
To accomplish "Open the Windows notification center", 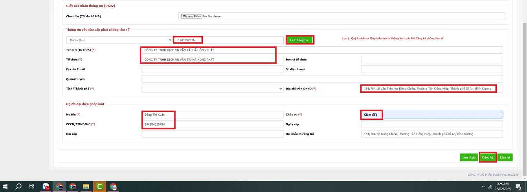I will pos(518,187).
